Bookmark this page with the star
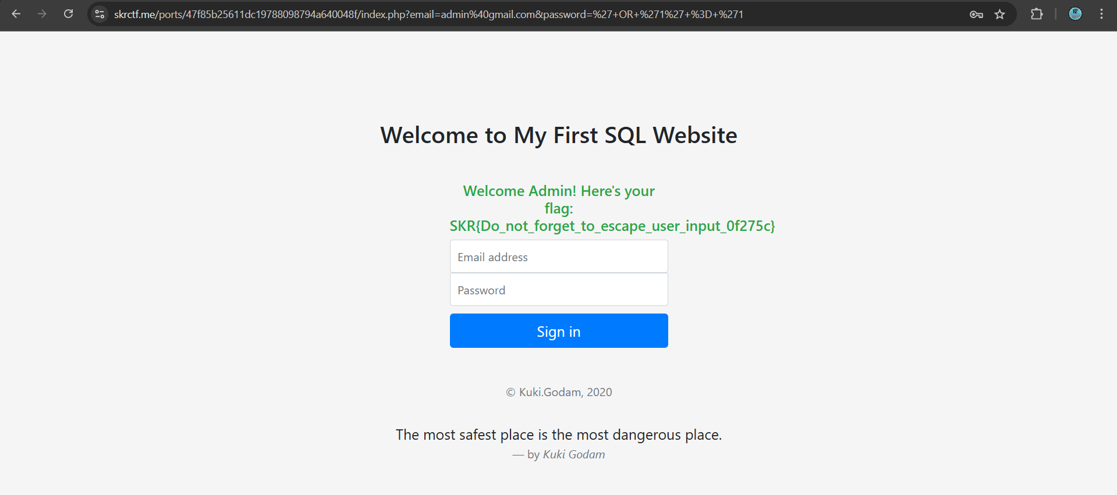This screenshot has width=1117, height=495. coord(999,15)
